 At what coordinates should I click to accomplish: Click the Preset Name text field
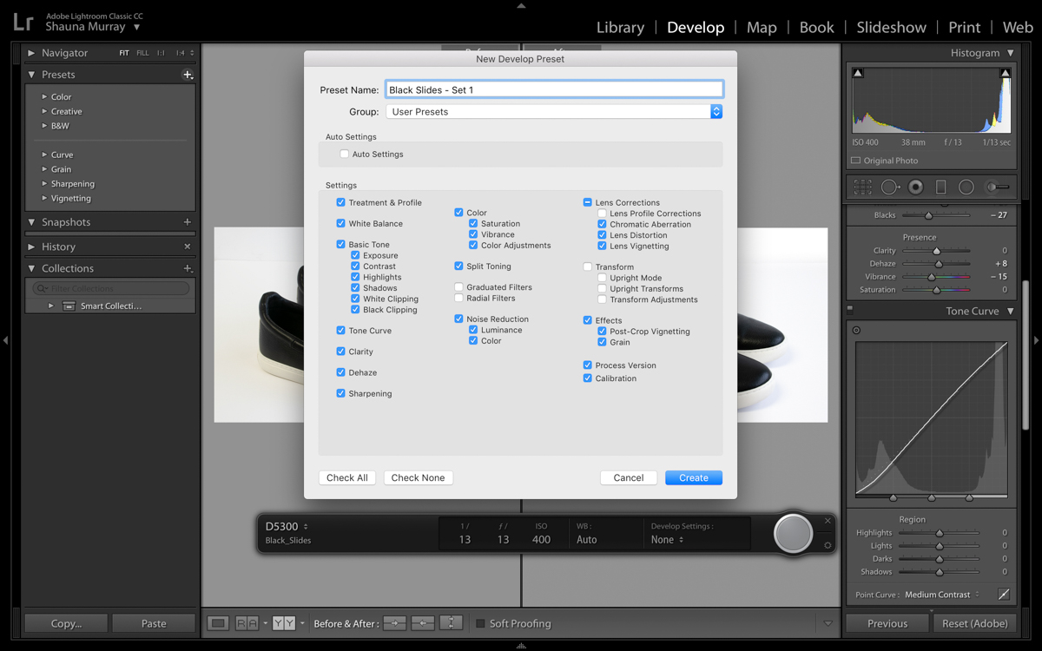[554, 89]
